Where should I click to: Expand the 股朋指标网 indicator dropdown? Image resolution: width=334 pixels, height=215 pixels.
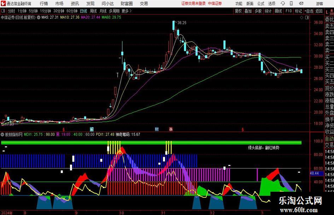(2, 135)
